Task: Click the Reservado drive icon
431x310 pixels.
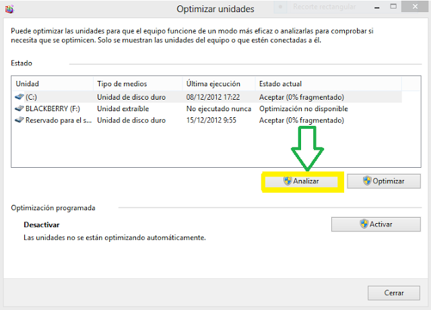Action: [20, 120]
